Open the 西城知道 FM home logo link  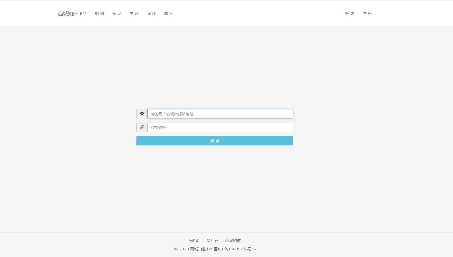point(72,13)
